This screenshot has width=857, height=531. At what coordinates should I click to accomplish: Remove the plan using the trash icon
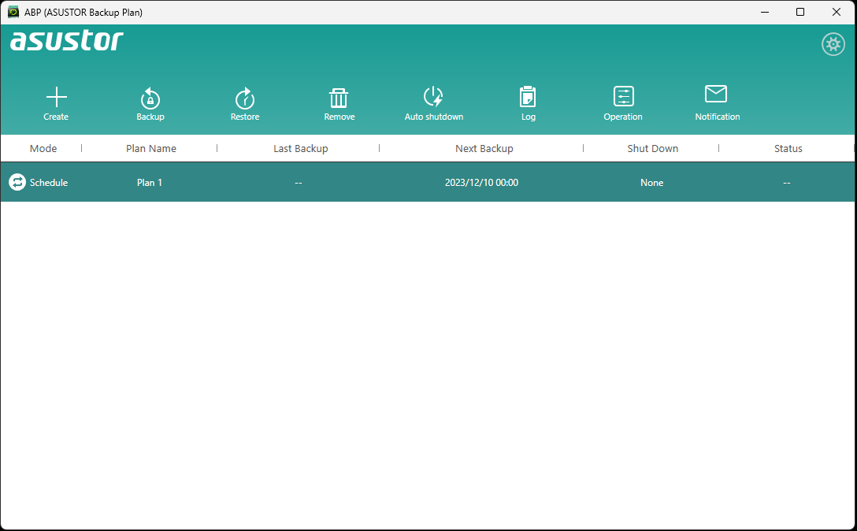click(x=339, y=98)
